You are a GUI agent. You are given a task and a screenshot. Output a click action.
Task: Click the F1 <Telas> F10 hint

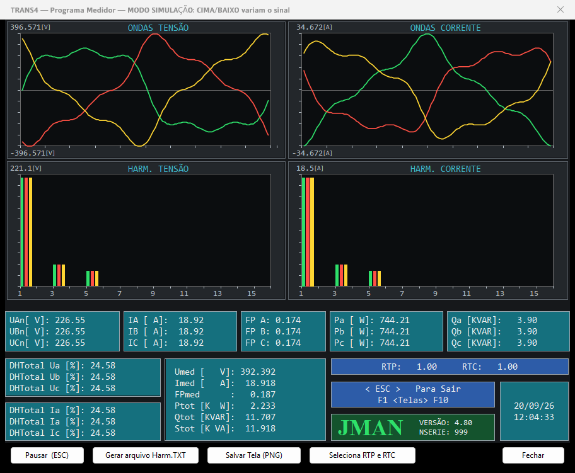coord(413,400)
